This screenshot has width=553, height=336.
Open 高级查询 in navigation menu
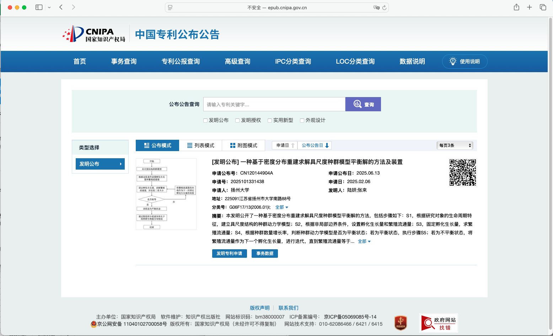click(x=237, y=62)
